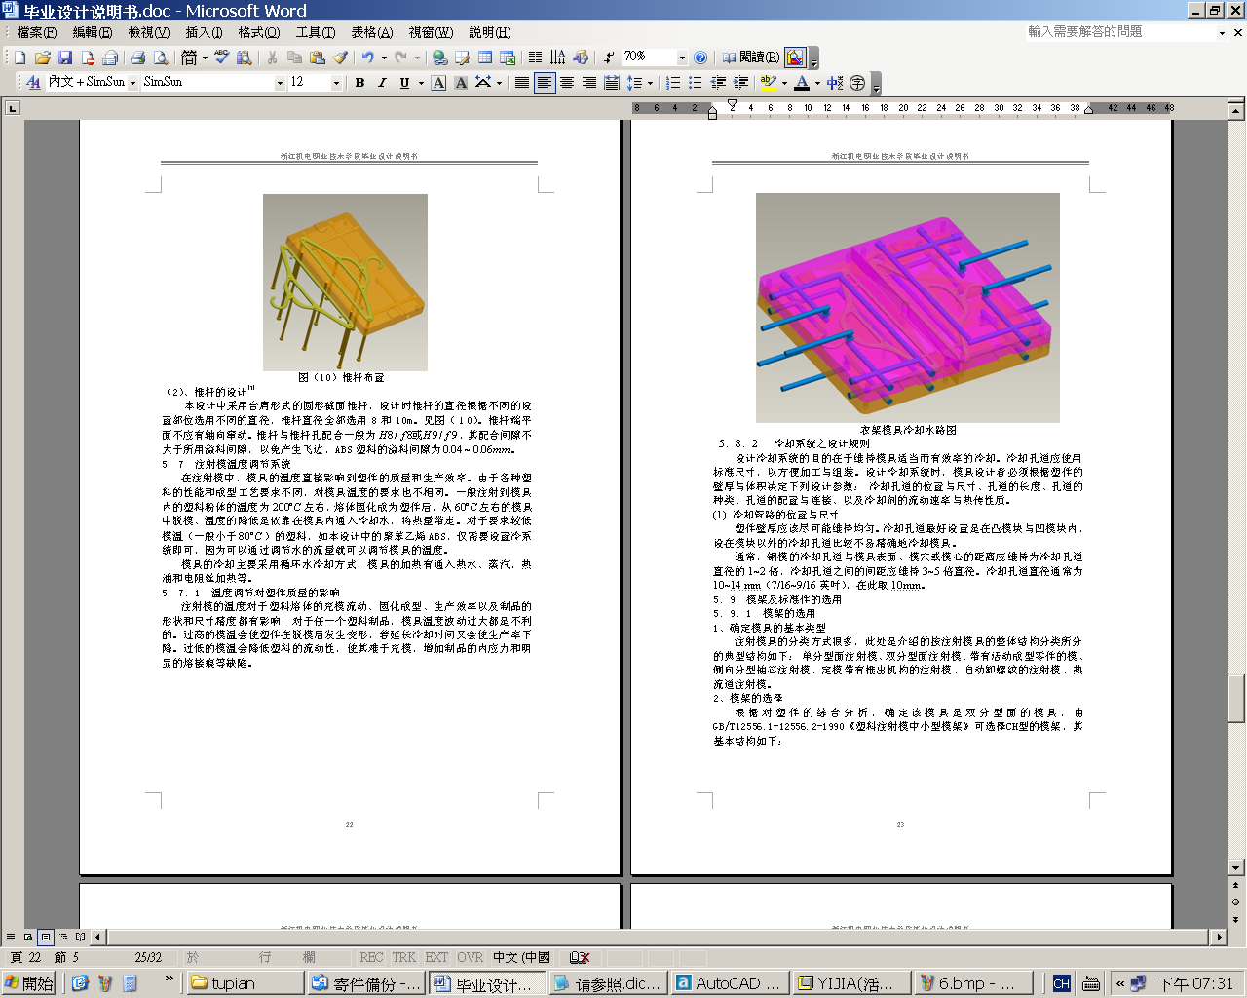Screen dimensions: 1247x998
Task: Open the SimSun font name dropdown
Action: (x=280, y=83)
